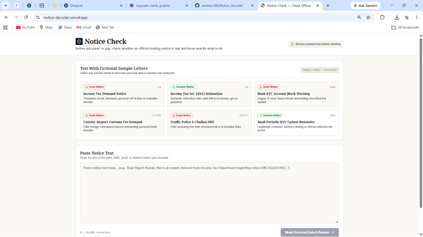Click the browser forward arrow

[x=16, y=17]
